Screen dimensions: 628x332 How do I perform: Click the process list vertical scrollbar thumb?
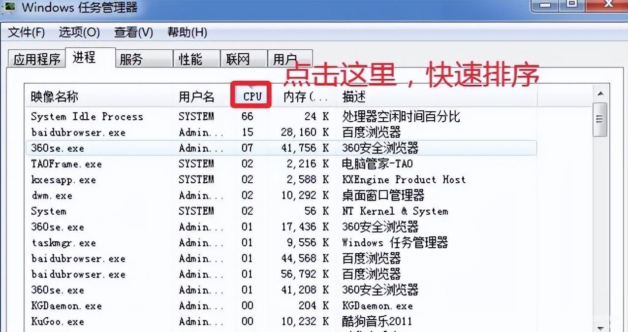[x=600, y=120]
